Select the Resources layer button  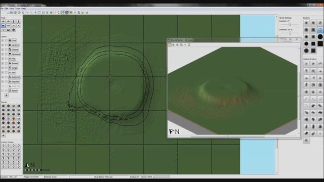coord(15,77)
